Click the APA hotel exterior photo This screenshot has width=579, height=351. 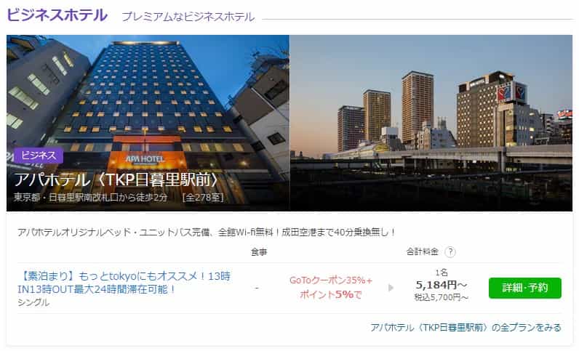point(148,123)
